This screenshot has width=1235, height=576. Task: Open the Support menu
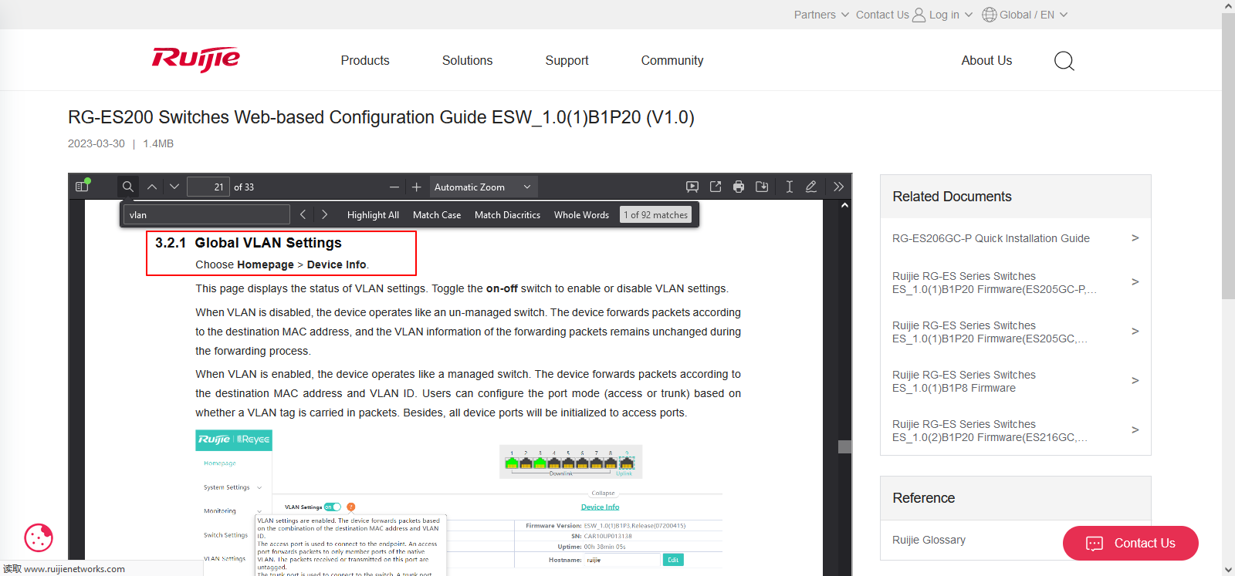(x=567, y=60)
